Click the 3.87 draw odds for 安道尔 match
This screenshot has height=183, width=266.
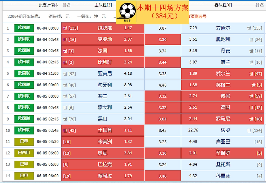[x=162, y=28]
